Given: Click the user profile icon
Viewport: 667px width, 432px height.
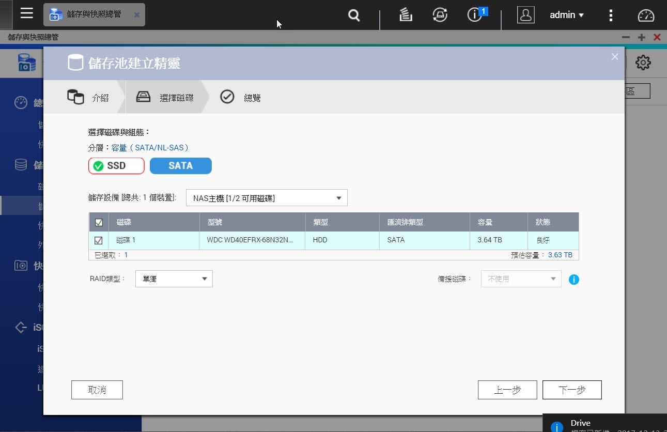Looking at the screenshot, I should coord(525,15).
